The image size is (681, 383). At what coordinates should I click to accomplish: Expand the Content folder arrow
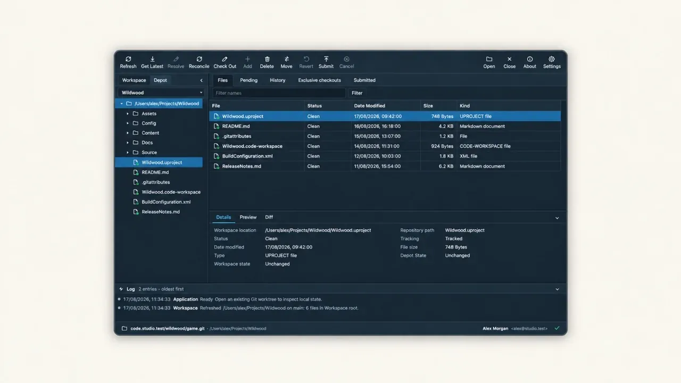click(128, 133)
